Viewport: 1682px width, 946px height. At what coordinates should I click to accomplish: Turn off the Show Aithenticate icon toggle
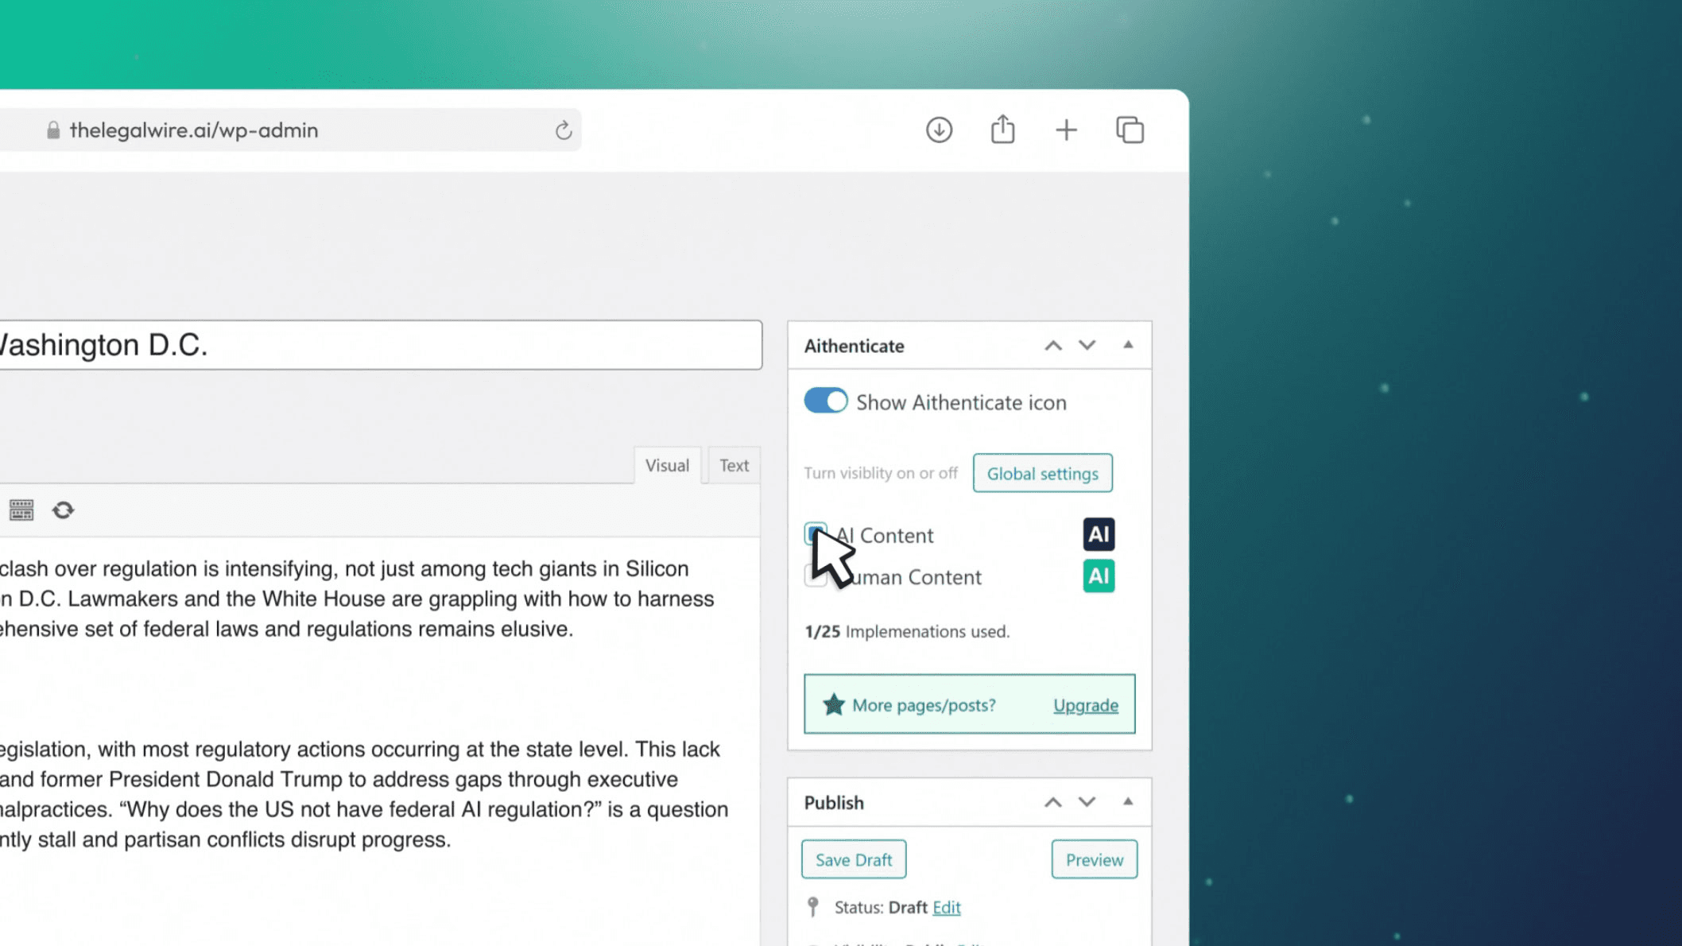point(825,401)
